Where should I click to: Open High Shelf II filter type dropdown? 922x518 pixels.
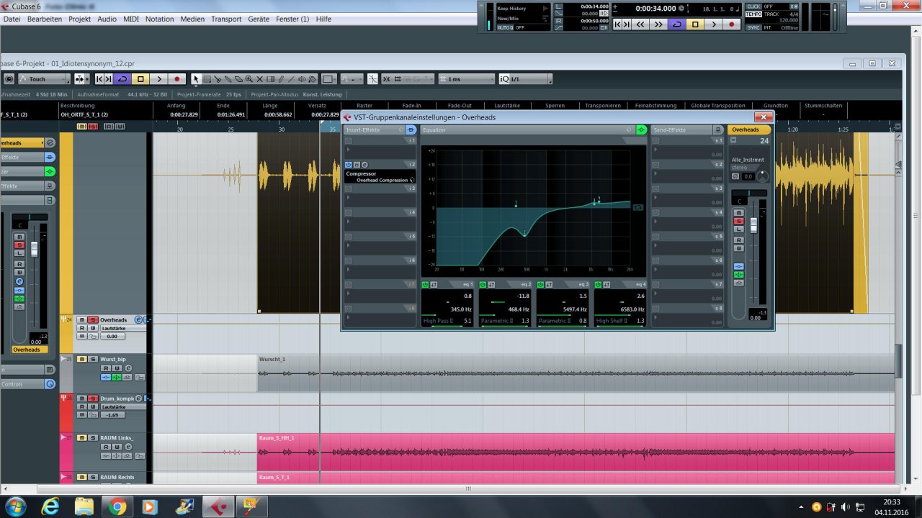[612, 321]
